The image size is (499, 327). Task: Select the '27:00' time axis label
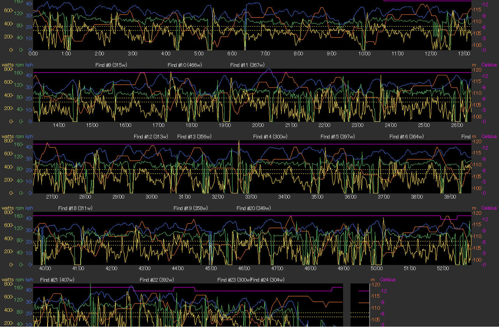[52, 197]
